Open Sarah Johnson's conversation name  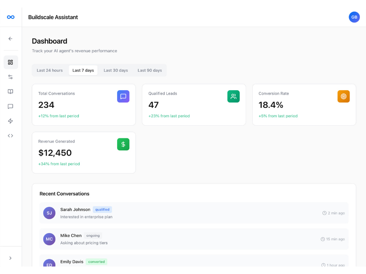[75, 209]
